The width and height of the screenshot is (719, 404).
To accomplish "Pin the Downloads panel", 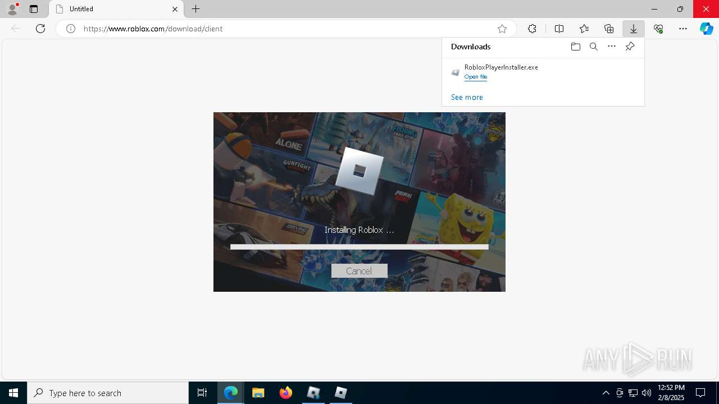I will pyautogui.click(x=630, y=47).
